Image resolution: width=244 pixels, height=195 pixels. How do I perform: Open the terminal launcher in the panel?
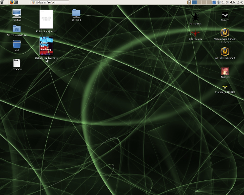[16, 2]
